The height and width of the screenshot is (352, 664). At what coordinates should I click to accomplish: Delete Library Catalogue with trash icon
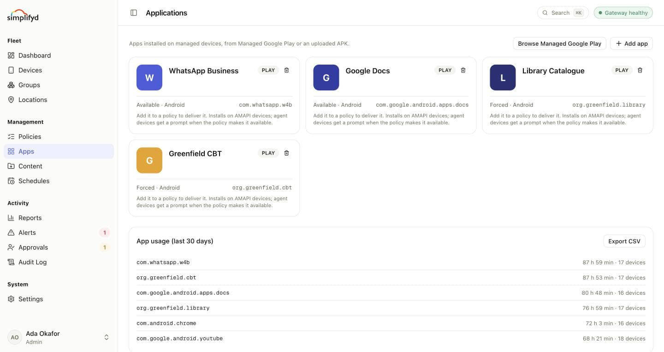click(x=640, y=70)
